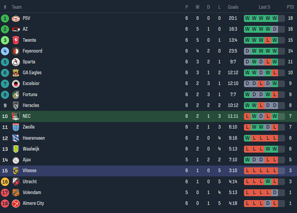The width and height of the screenshot is (297, 213).
Task: Click the Ajax club crest
Action: click(x=16, y=160)
